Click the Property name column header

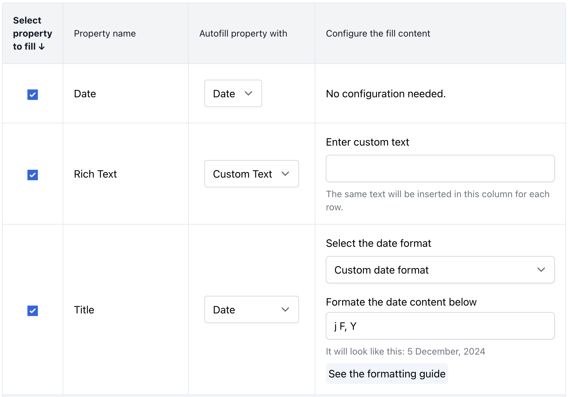pos(105,33)
